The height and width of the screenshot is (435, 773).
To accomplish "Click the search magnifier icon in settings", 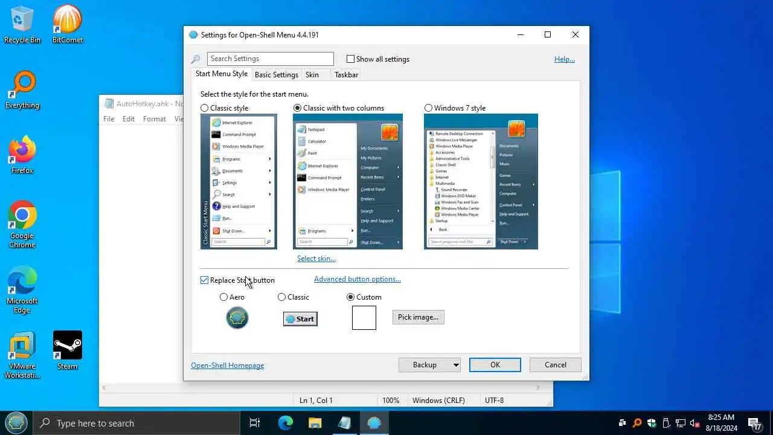I will 196,59.
